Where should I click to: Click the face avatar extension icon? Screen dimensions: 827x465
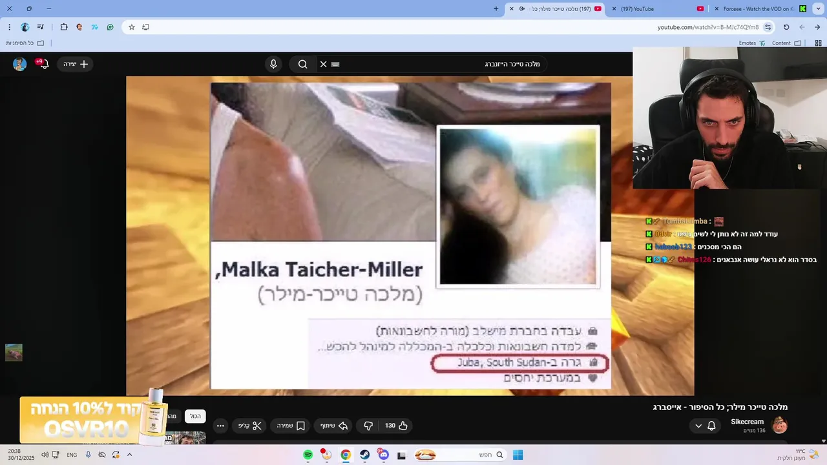click(79, 27)
